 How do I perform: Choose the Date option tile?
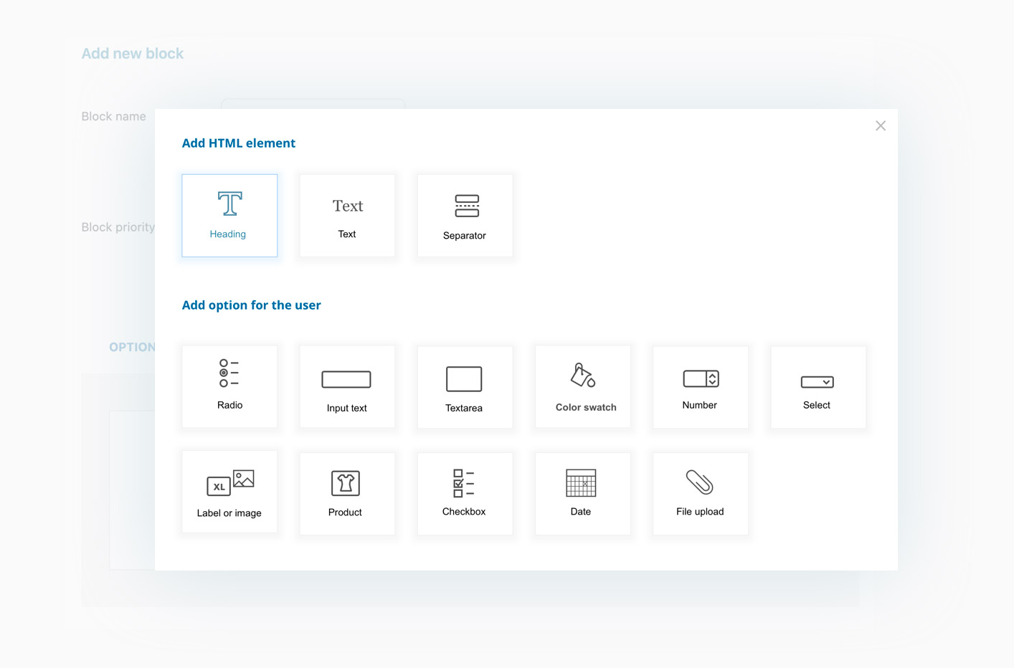coord(582,492)
